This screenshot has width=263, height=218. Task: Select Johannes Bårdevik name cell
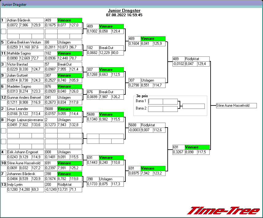point(25,174)
